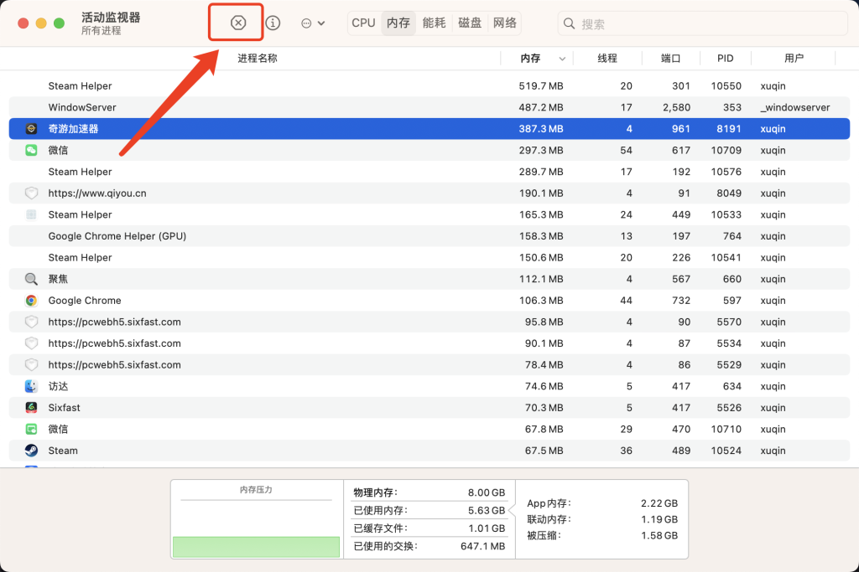Click 物理内存 8.00 GB entry
The image size is (859, 572).
click(429, 492)
